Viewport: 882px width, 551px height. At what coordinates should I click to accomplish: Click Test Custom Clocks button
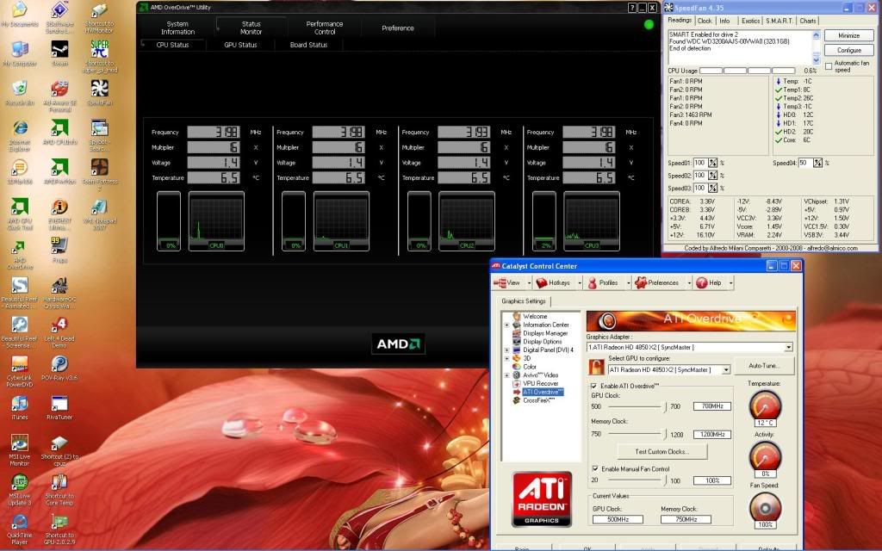tap(661, 451)
